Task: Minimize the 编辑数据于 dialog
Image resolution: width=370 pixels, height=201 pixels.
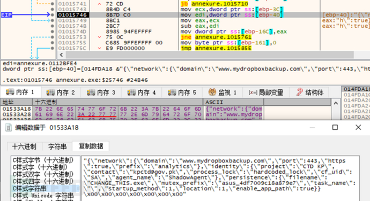Action: click(x=312, y=127)
